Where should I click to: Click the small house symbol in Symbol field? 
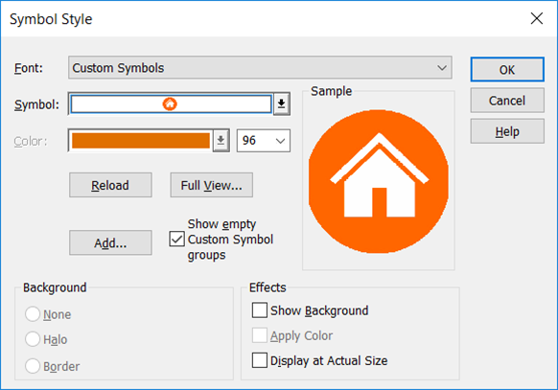(x=170, y=103)
